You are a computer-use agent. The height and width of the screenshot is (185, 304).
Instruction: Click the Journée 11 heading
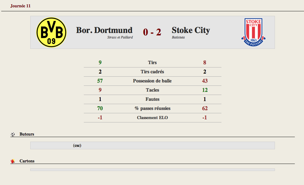click(x=20, y=6)
